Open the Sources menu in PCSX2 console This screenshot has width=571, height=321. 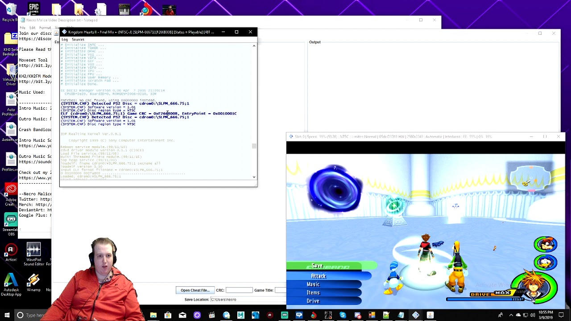tap(78, 39)
